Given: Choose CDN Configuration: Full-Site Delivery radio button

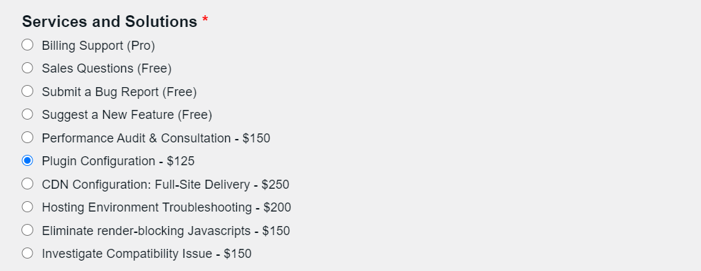Looking at the screenshot, I should click(x=27, y=184).
